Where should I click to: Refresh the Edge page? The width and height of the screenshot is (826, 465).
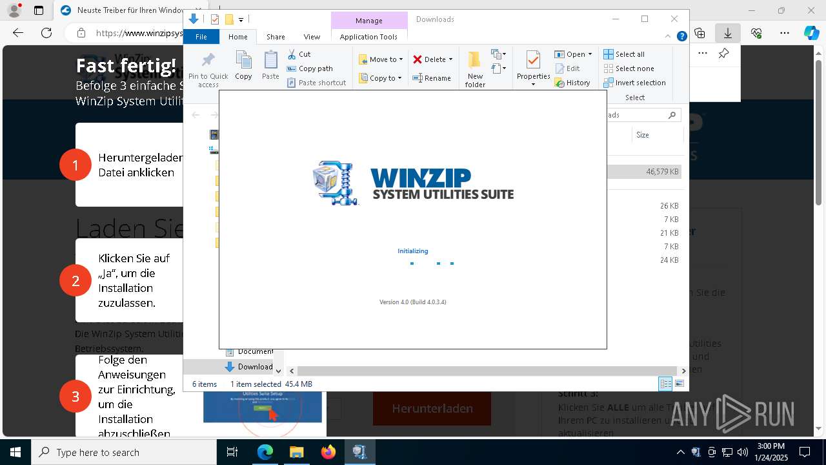[x=46, y=33]
